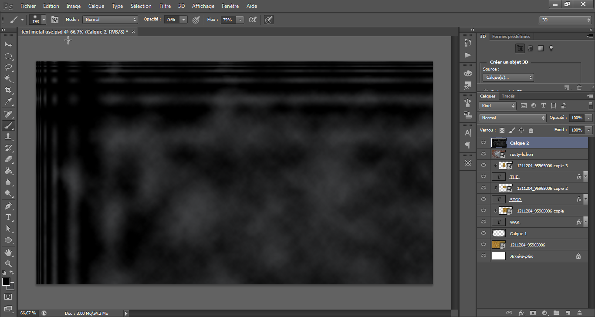The height and width of the screenshot is (317, 595).
Task: Switch to the Tracés tab
Action: tap(508, 96)
